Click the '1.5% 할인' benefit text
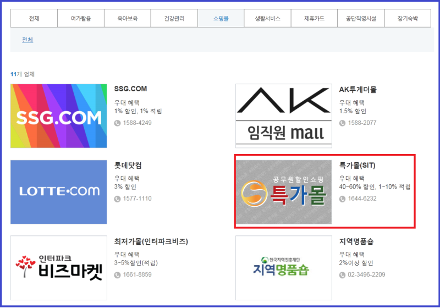Viewport: 440px width, 308px height. (x=353, y=111)
